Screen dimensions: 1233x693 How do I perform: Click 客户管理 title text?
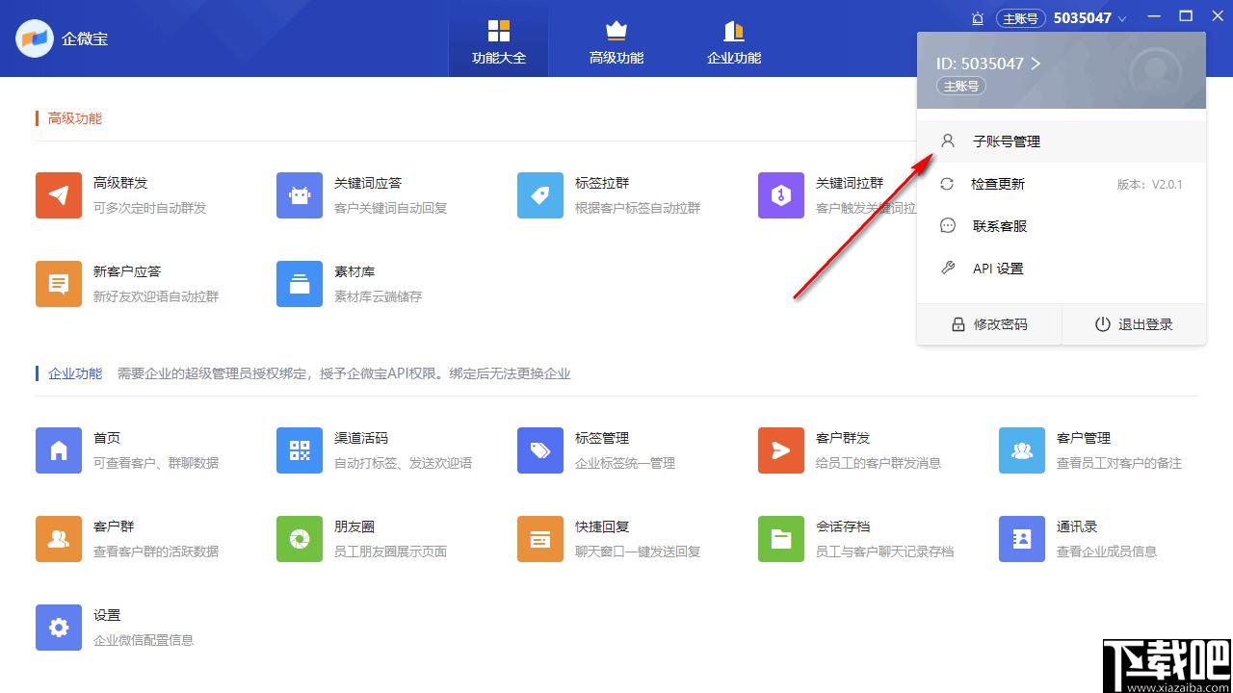[1084, 438]
